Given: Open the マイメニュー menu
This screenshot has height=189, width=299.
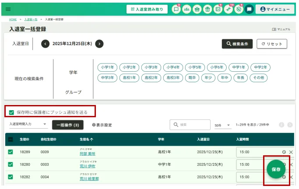Looking at the screenshot, I should pos(274,9).
